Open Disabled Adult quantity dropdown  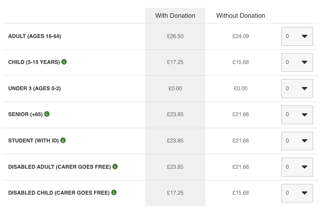pyautogui.click(x=297, y=167)
